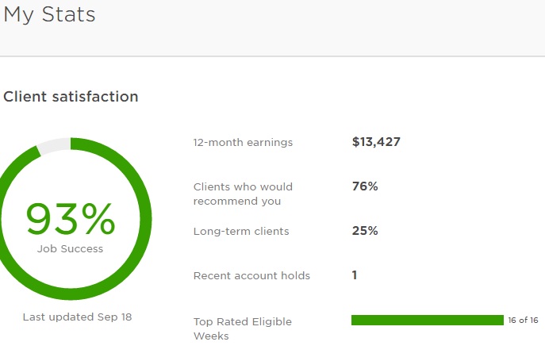Click Clients who would recommend you label
The image size is (545, 361).
click(243, 194)
